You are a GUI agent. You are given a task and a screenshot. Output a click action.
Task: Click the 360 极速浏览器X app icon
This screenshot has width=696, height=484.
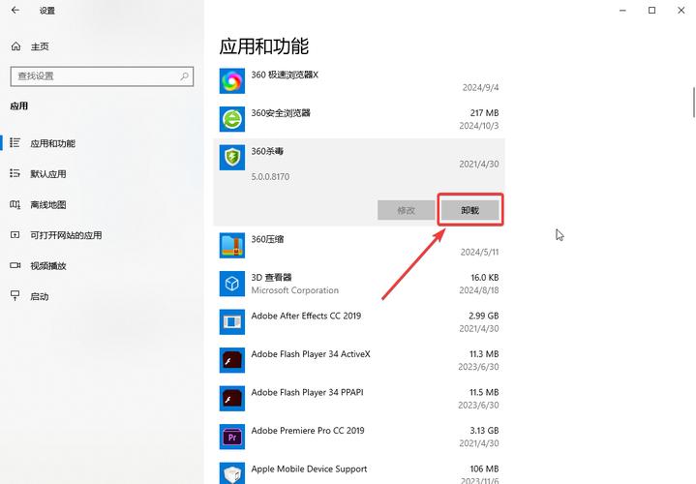232,80
